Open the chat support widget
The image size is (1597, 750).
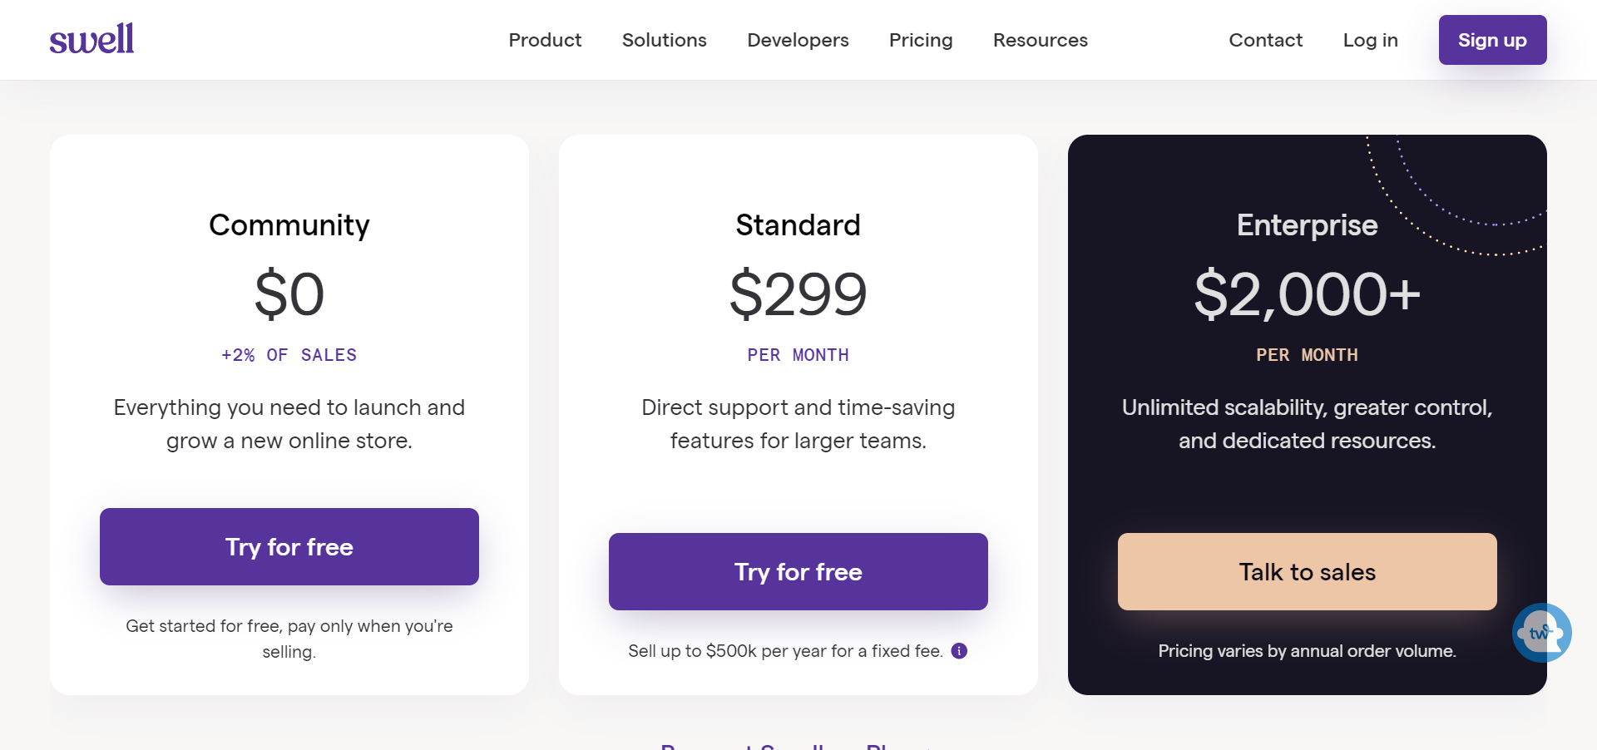point(1542,633)
